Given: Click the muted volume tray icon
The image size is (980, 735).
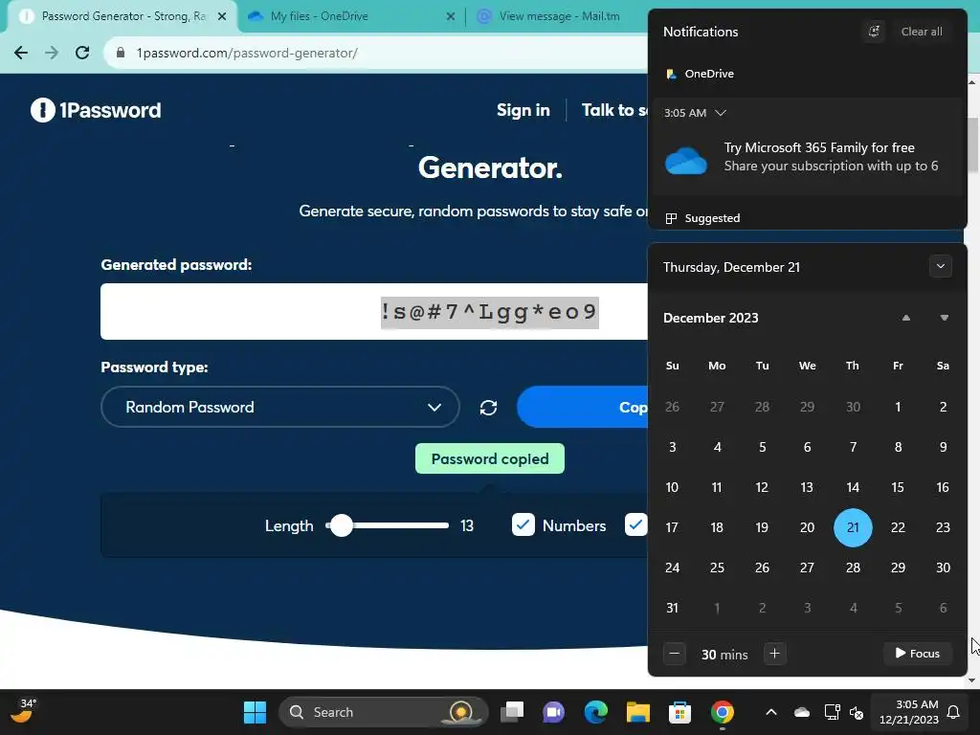Looking at the screenshot, I should [x=857, y=712].
